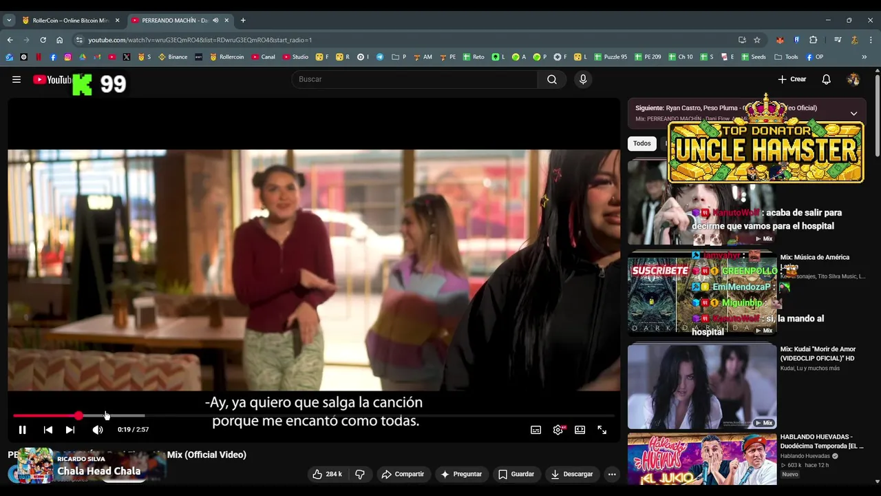Click the Descargar download button

click(x=571, y=474)
